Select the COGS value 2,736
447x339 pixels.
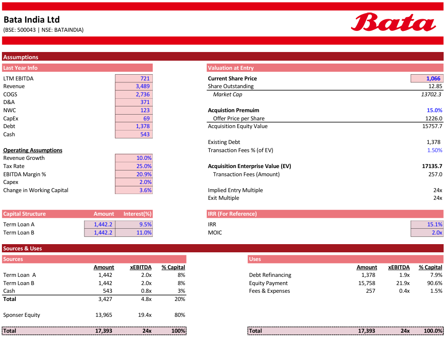134,94
